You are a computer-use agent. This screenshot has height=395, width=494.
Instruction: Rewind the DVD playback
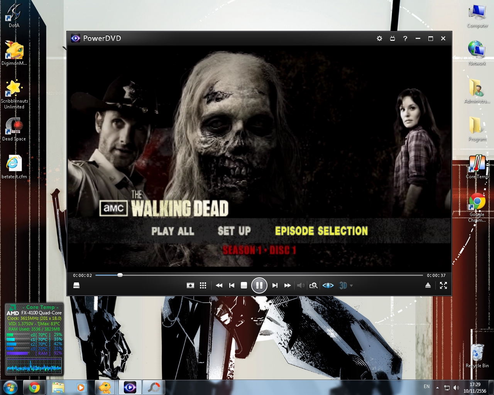(219, 285)
